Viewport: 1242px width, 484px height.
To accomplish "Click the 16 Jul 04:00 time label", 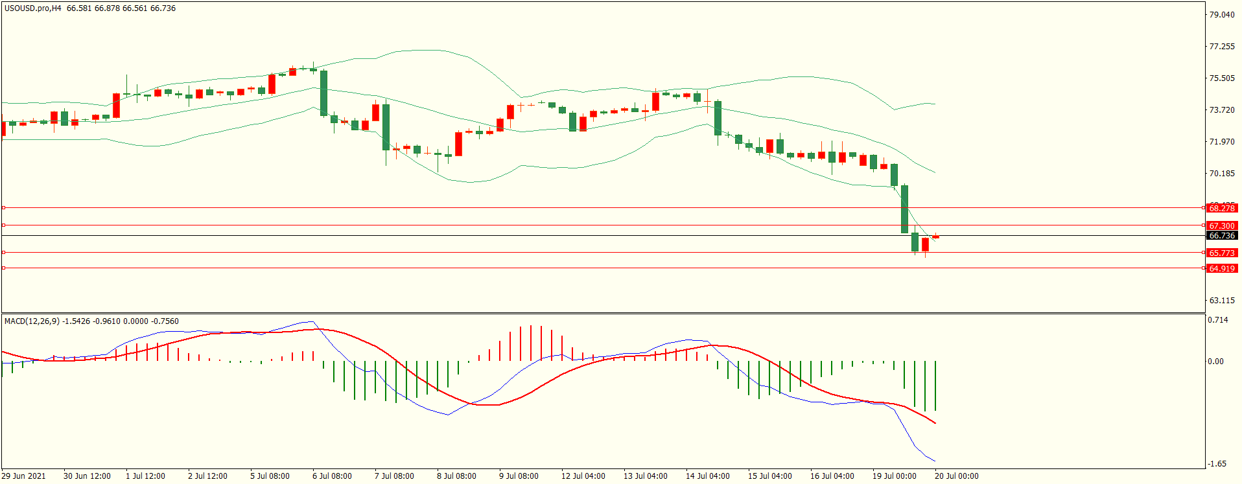I will [832, 476].
